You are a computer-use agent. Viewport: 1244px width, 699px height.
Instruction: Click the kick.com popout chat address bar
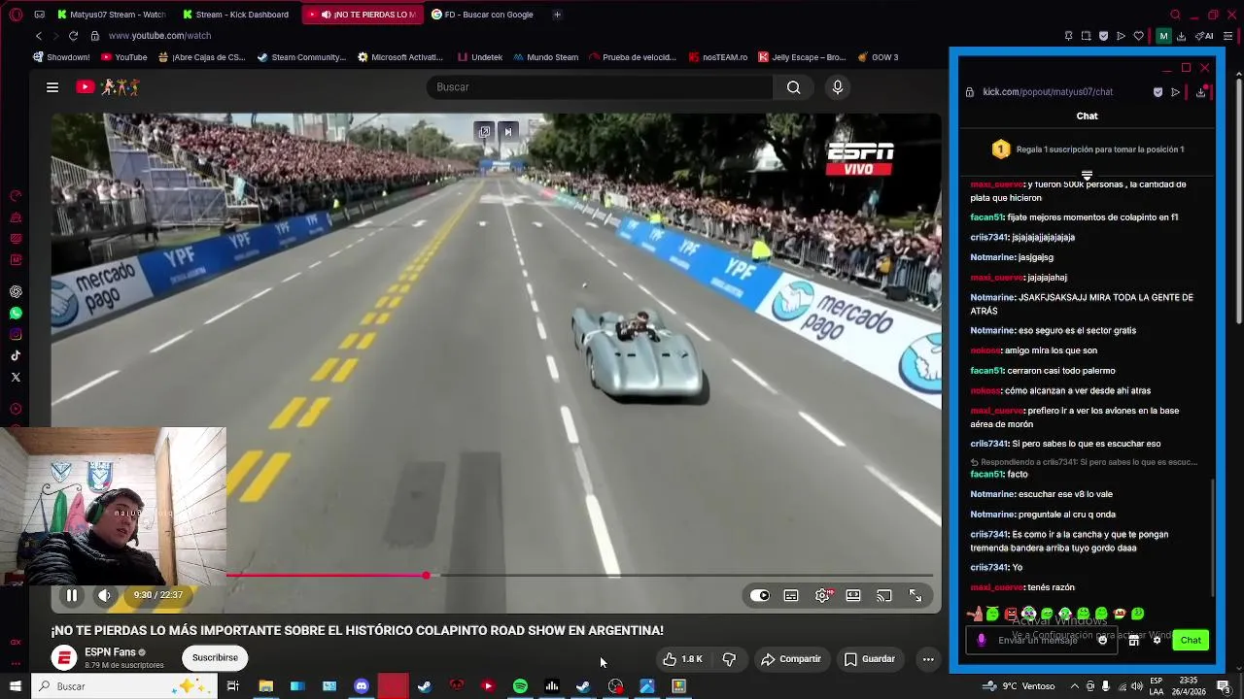[1048, 92]
